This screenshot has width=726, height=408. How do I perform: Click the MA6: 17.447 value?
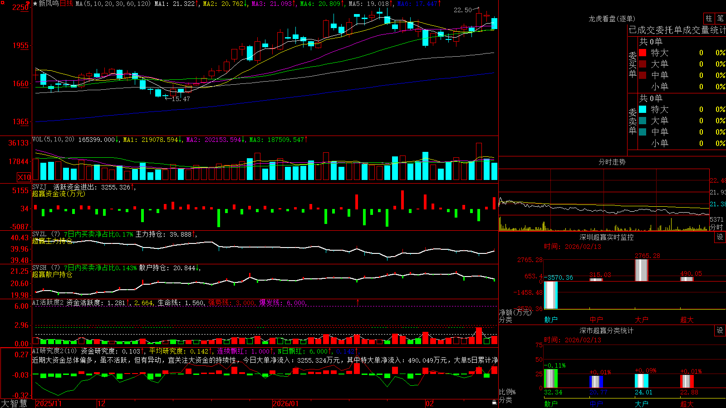click(418, 4)
